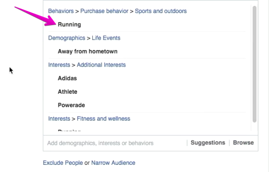Open the Life Events category link
269x172 pixels.
click(x=106, y=38)
